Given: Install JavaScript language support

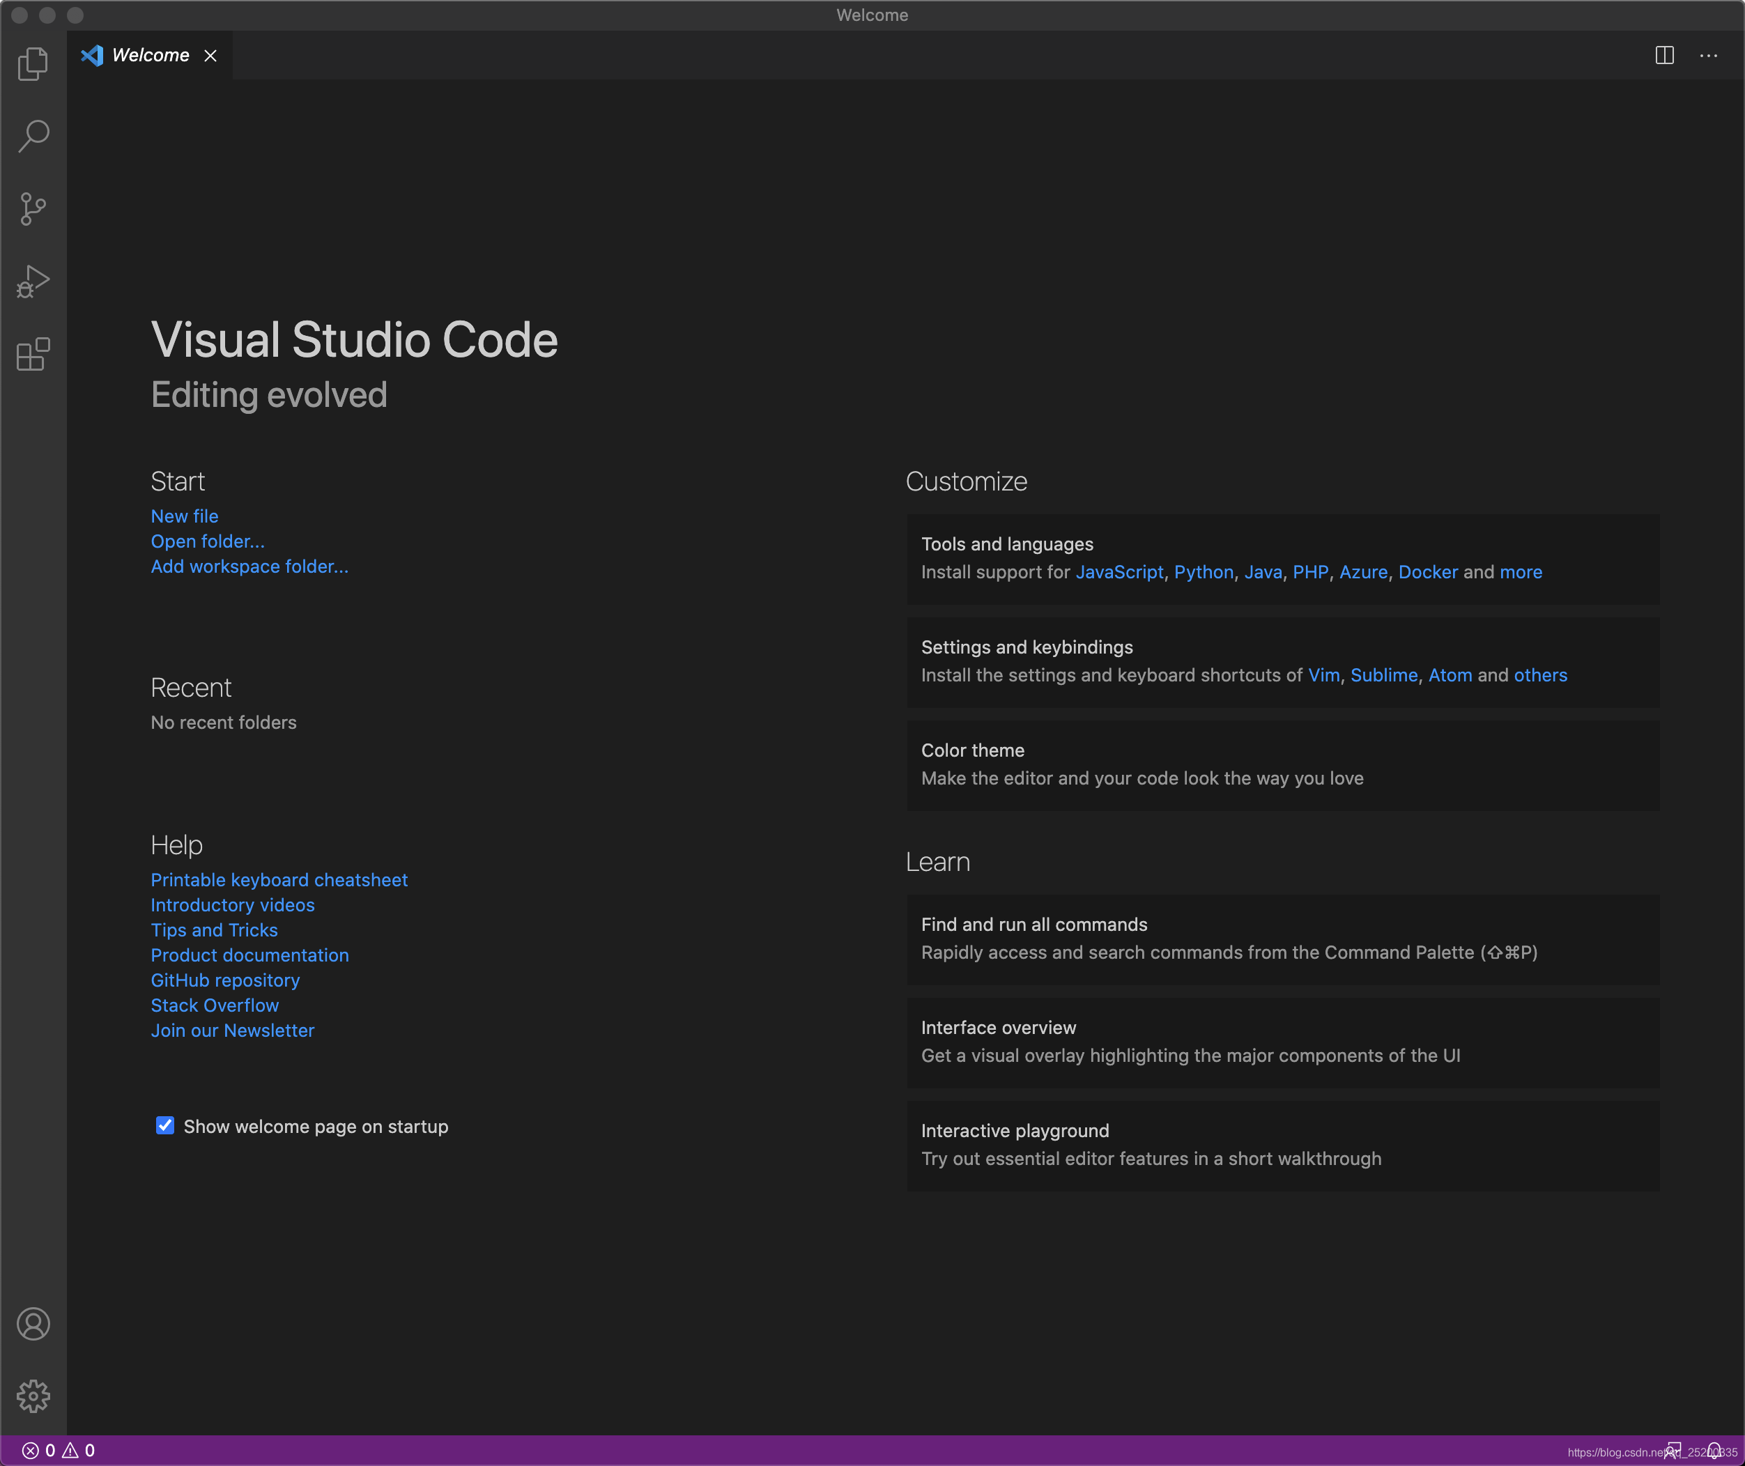Looking at the screenshot, I should [1120, 572].
